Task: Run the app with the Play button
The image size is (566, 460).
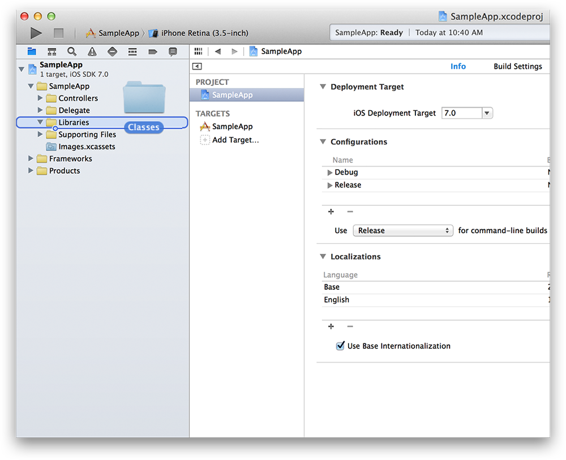Action: (x=36, y=33)
